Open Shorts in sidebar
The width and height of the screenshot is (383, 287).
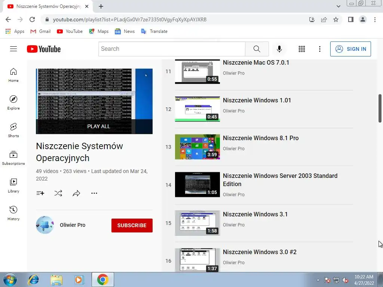point(13,130)
